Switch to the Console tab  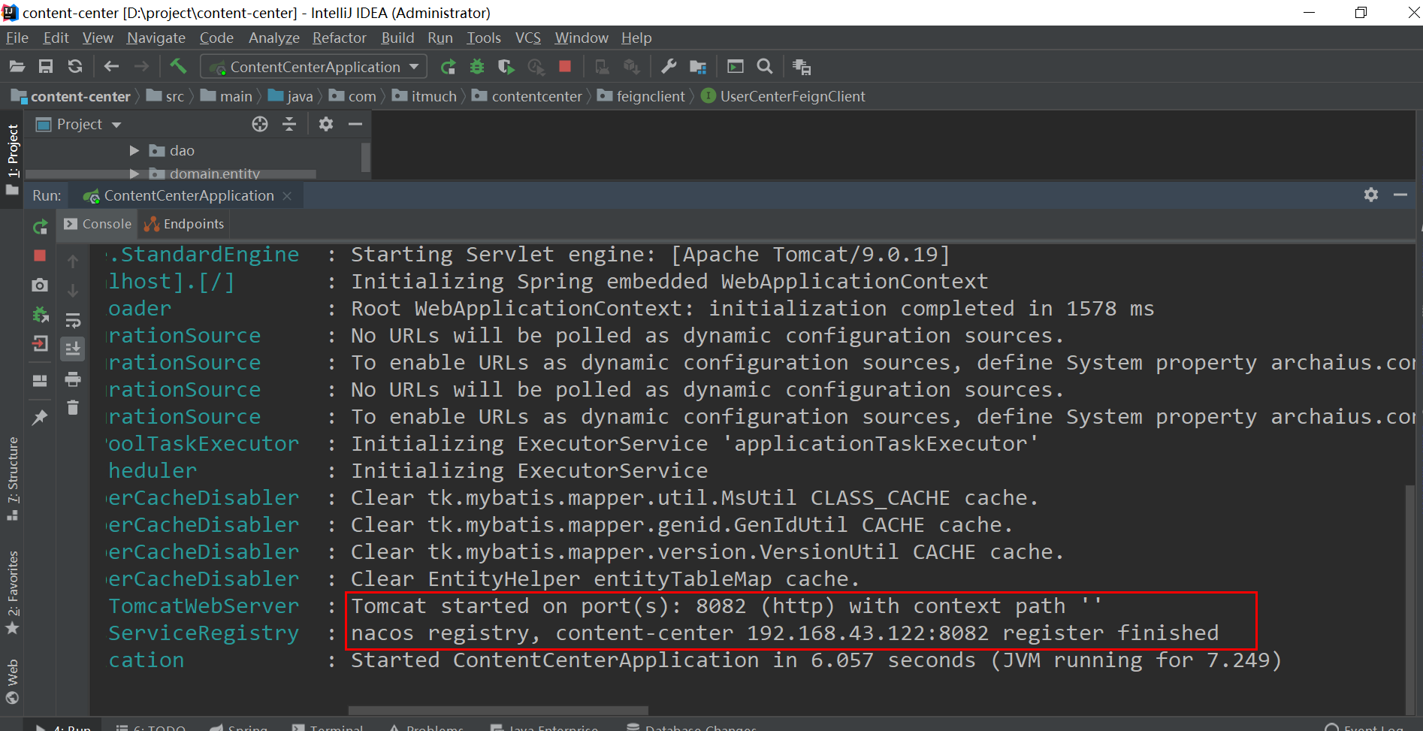point(98,224)
